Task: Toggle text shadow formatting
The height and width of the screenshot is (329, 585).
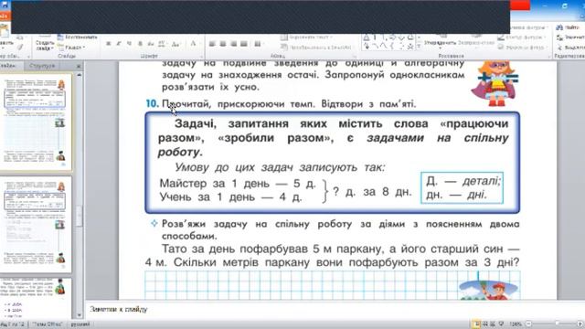Action: pyautogui.click(x=140, y=44)
